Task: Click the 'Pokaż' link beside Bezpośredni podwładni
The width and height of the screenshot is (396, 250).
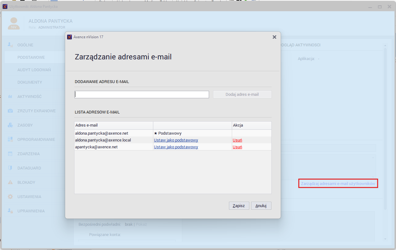Action: tap(141, 224)
